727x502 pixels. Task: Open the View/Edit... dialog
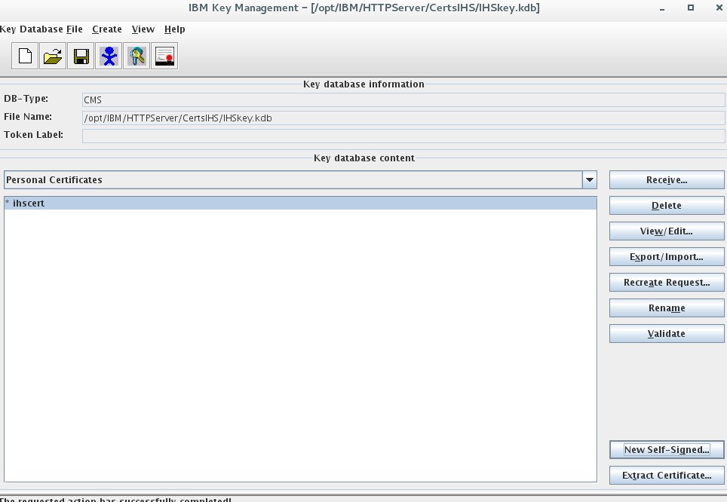pyautogui.click(x=667, y=231)
